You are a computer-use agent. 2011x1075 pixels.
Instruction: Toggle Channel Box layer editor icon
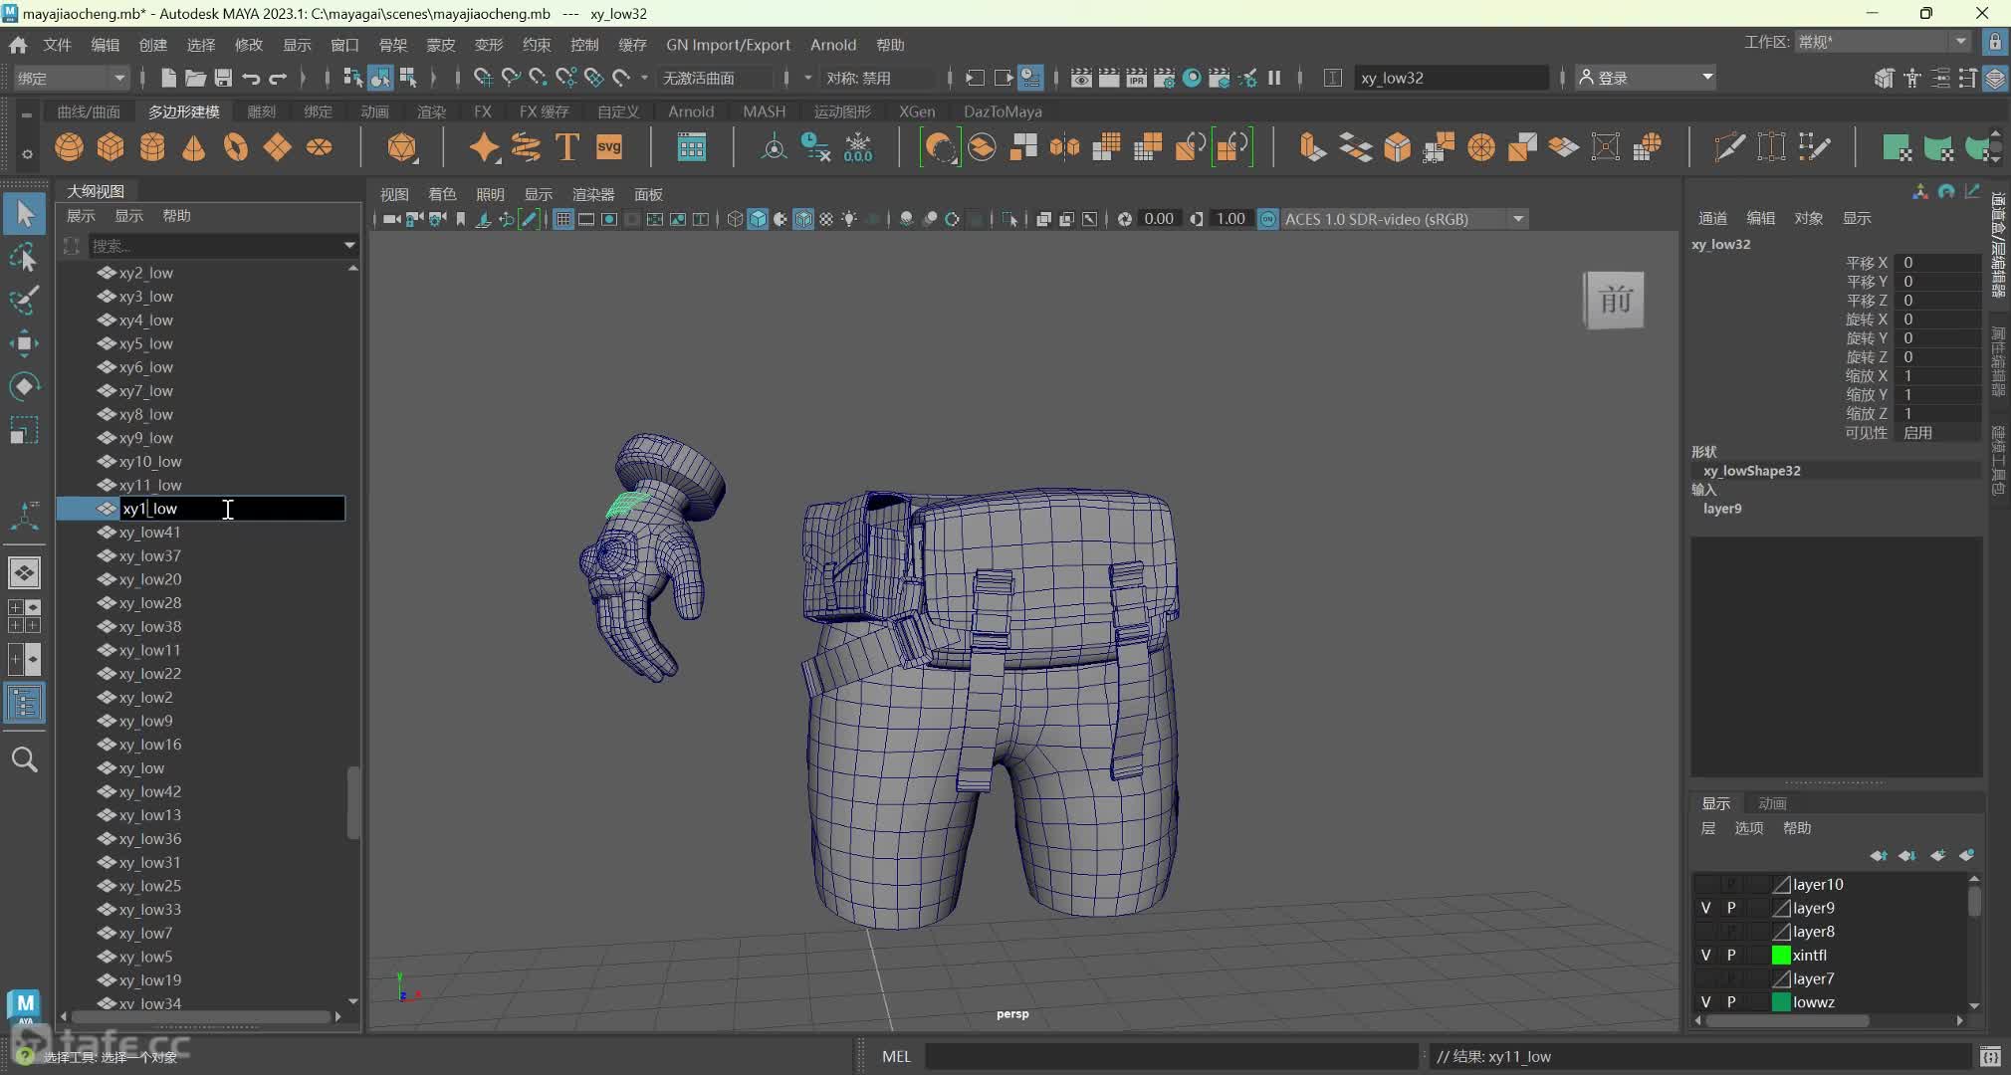point(1995,78)
